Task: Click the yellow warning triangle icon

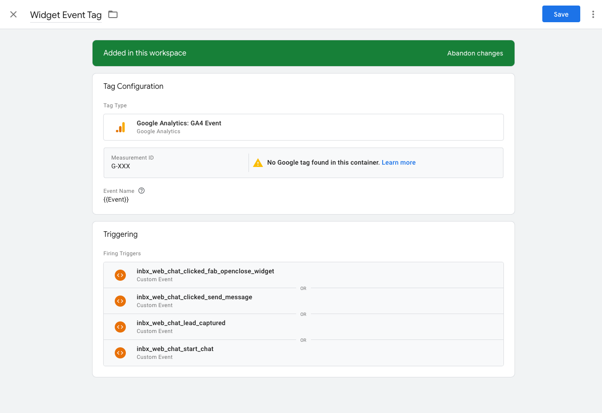Action: pos(258,163)
